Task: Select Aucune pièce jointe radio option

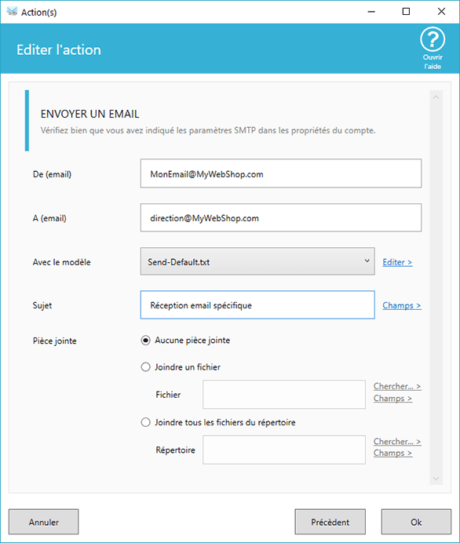Action: [145, 341]
